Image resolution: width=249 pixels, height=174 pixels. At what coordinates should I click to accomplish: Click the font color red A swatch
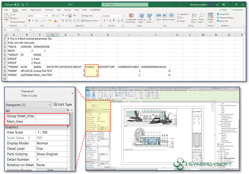(55, 21)
